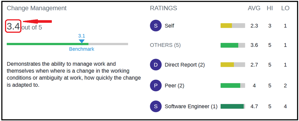Select the Software Engineer dark green bar
Viewport: 299px width, 121px height.
coord(233,106)
